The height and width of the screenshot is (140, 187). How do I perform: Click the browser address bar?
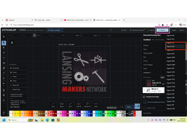[83, 25]
